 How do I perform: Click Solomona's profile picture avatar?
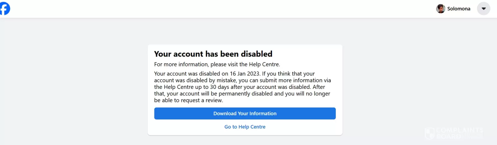tap(441, 9)
